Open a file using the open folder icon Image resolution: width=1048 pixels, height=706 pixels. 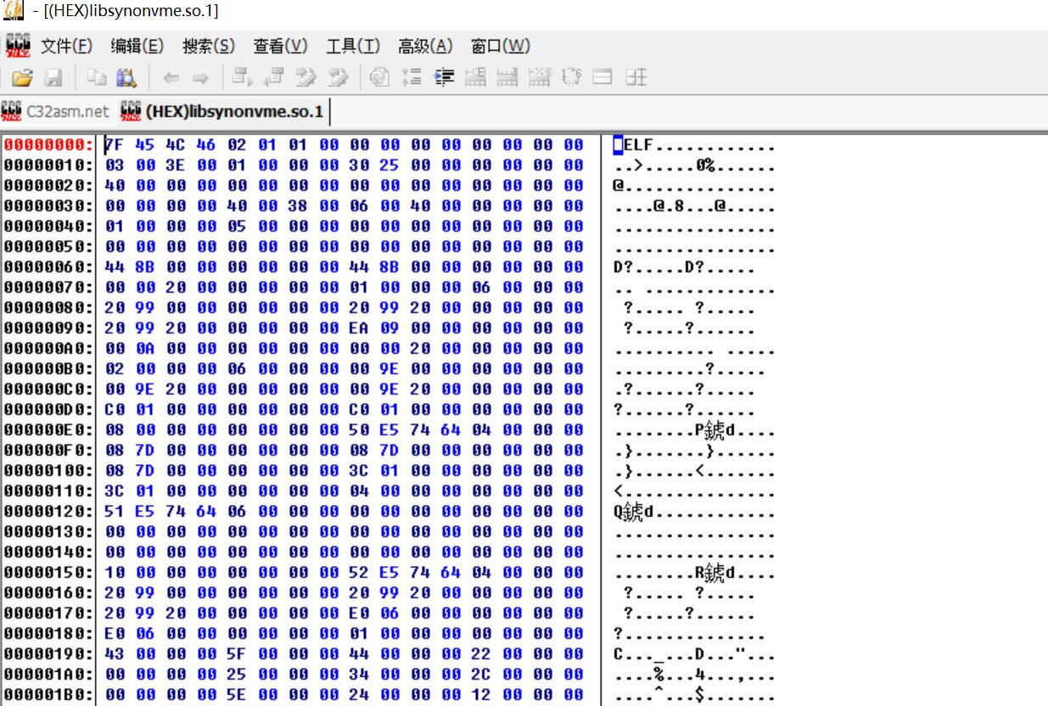coord(22,78)
